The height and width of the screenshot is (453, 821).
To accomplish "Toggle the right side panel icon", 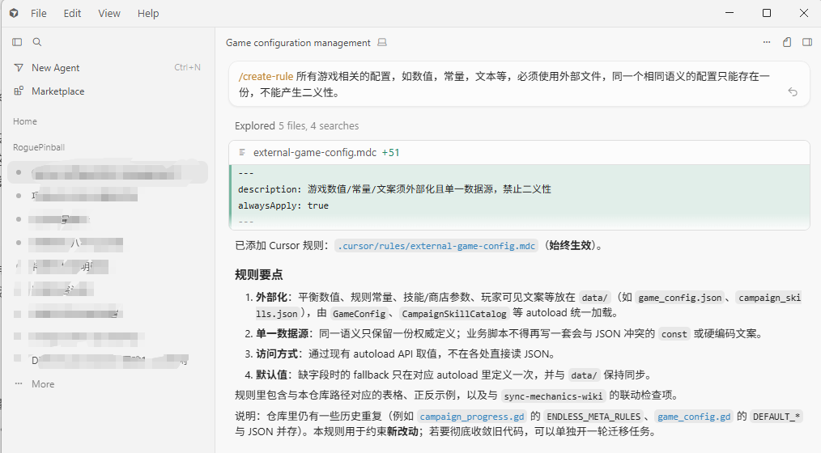I will point(807,42).
